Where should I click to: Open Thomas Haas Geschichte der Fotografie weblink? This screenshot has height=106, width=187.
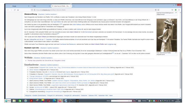click(46, 61)
